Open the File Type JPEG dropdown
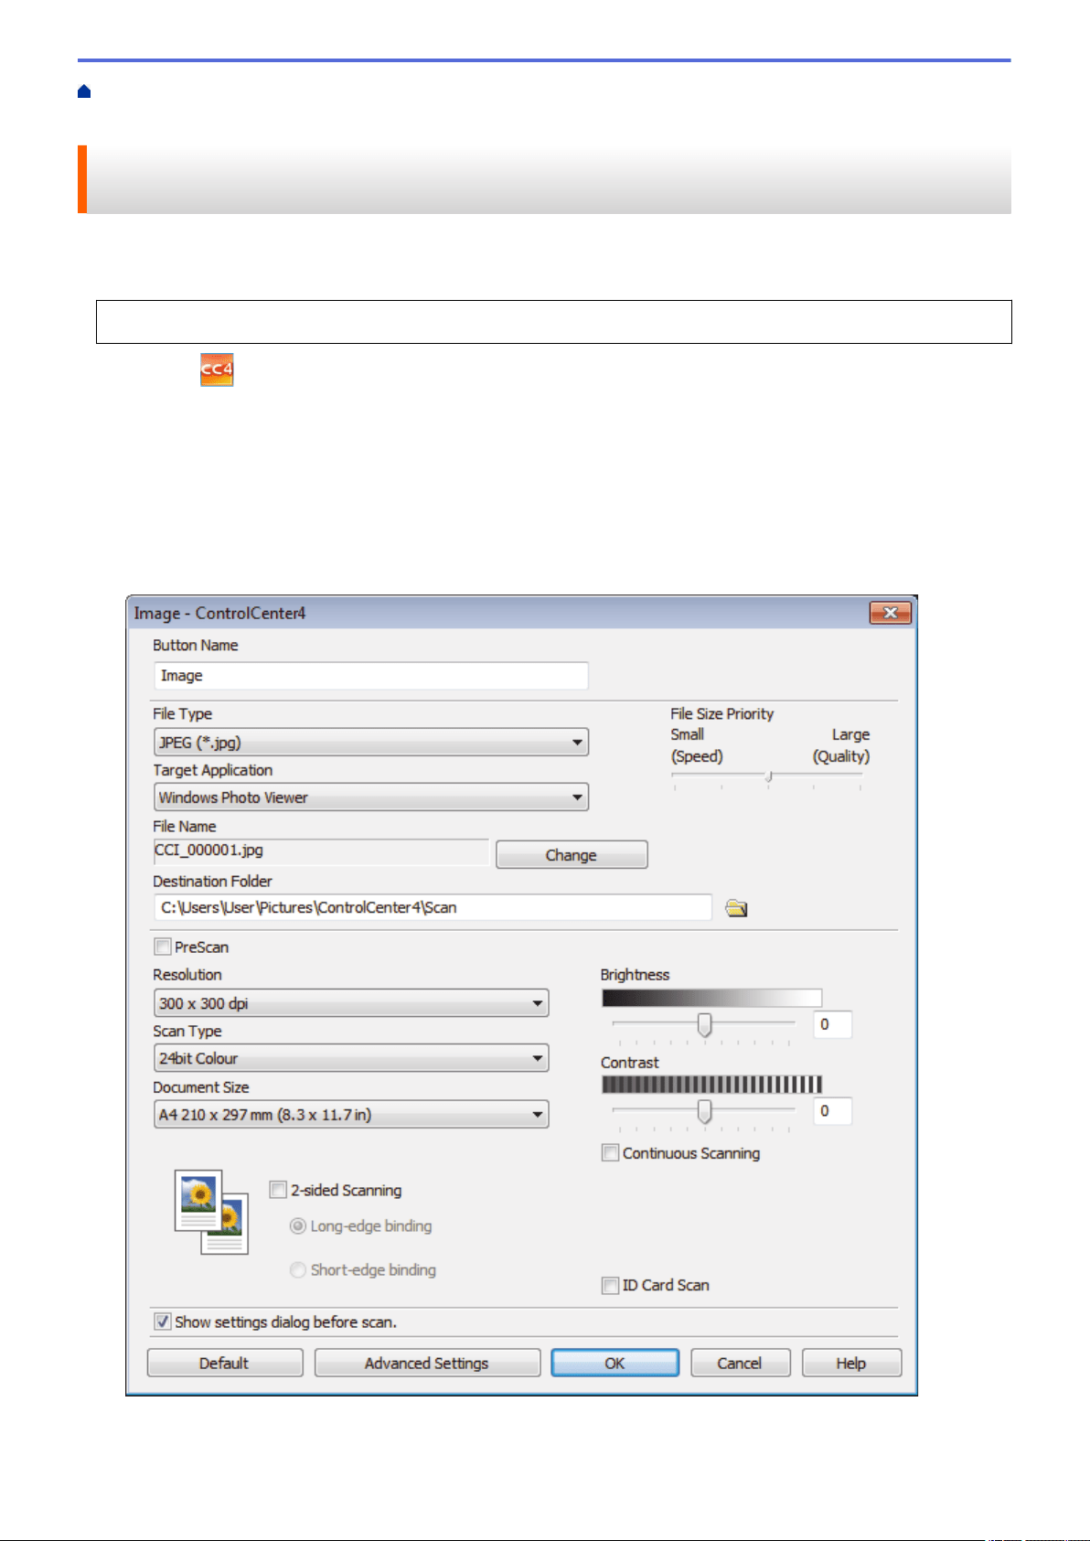1090x1541 pixels. 371,742
